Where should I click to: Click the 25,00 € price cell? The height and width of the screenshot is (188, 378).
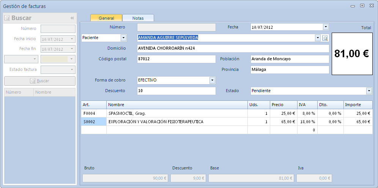click(x=283, y=113)
